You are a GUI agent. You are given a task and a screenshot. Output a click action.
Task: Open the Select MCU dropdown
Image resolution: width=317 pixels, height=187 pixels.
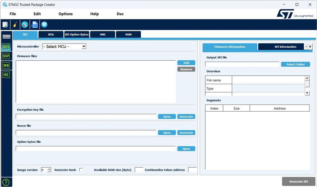pyautogui.click(x=64, y=46)
